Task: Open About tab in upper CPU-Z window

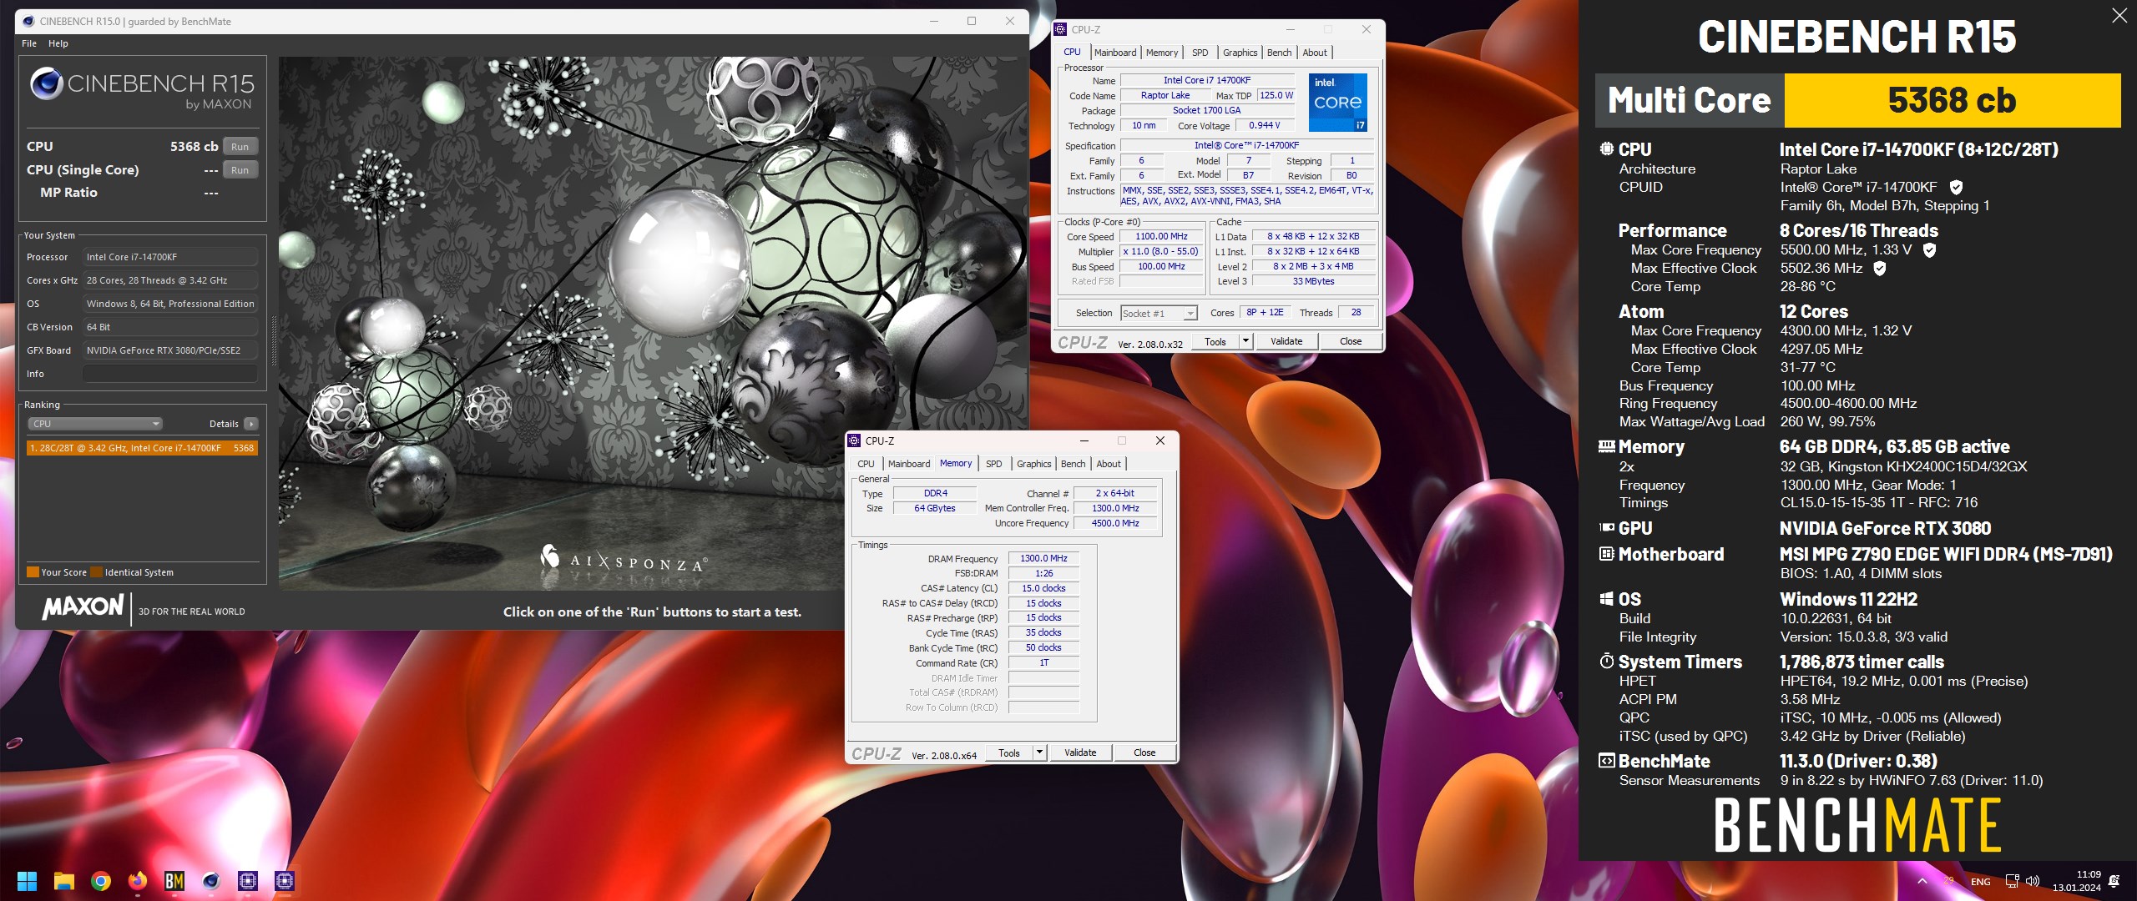Action: tap(1315, 53)
